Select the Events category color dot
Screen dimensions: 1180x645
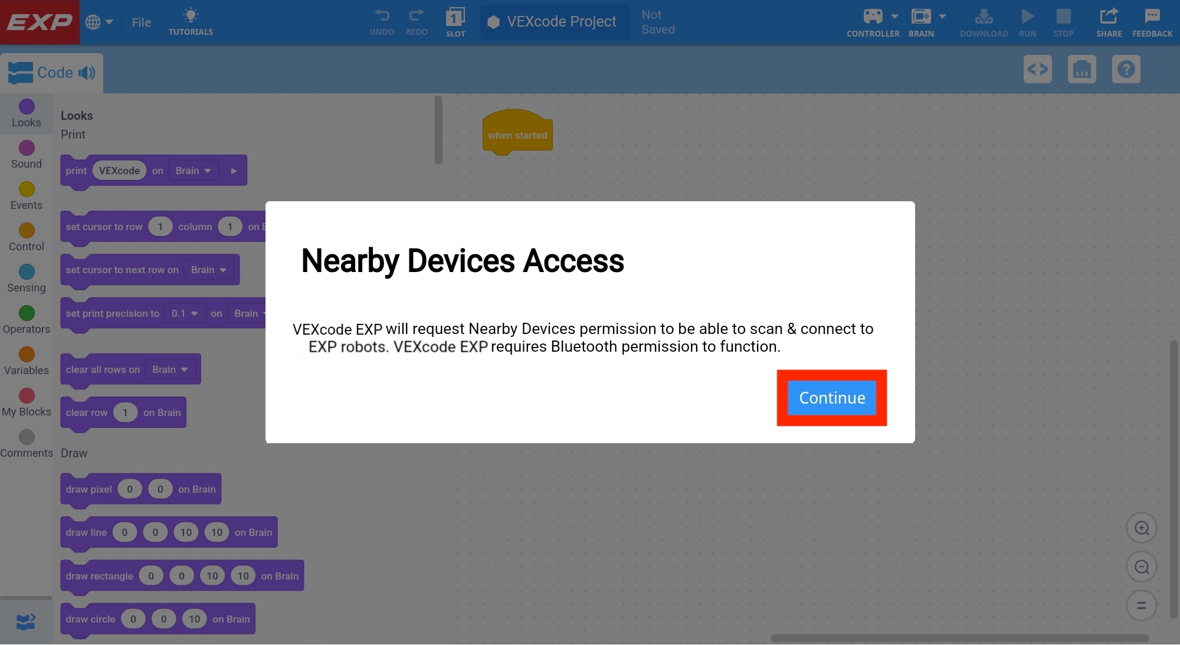(x=25, y=189)
